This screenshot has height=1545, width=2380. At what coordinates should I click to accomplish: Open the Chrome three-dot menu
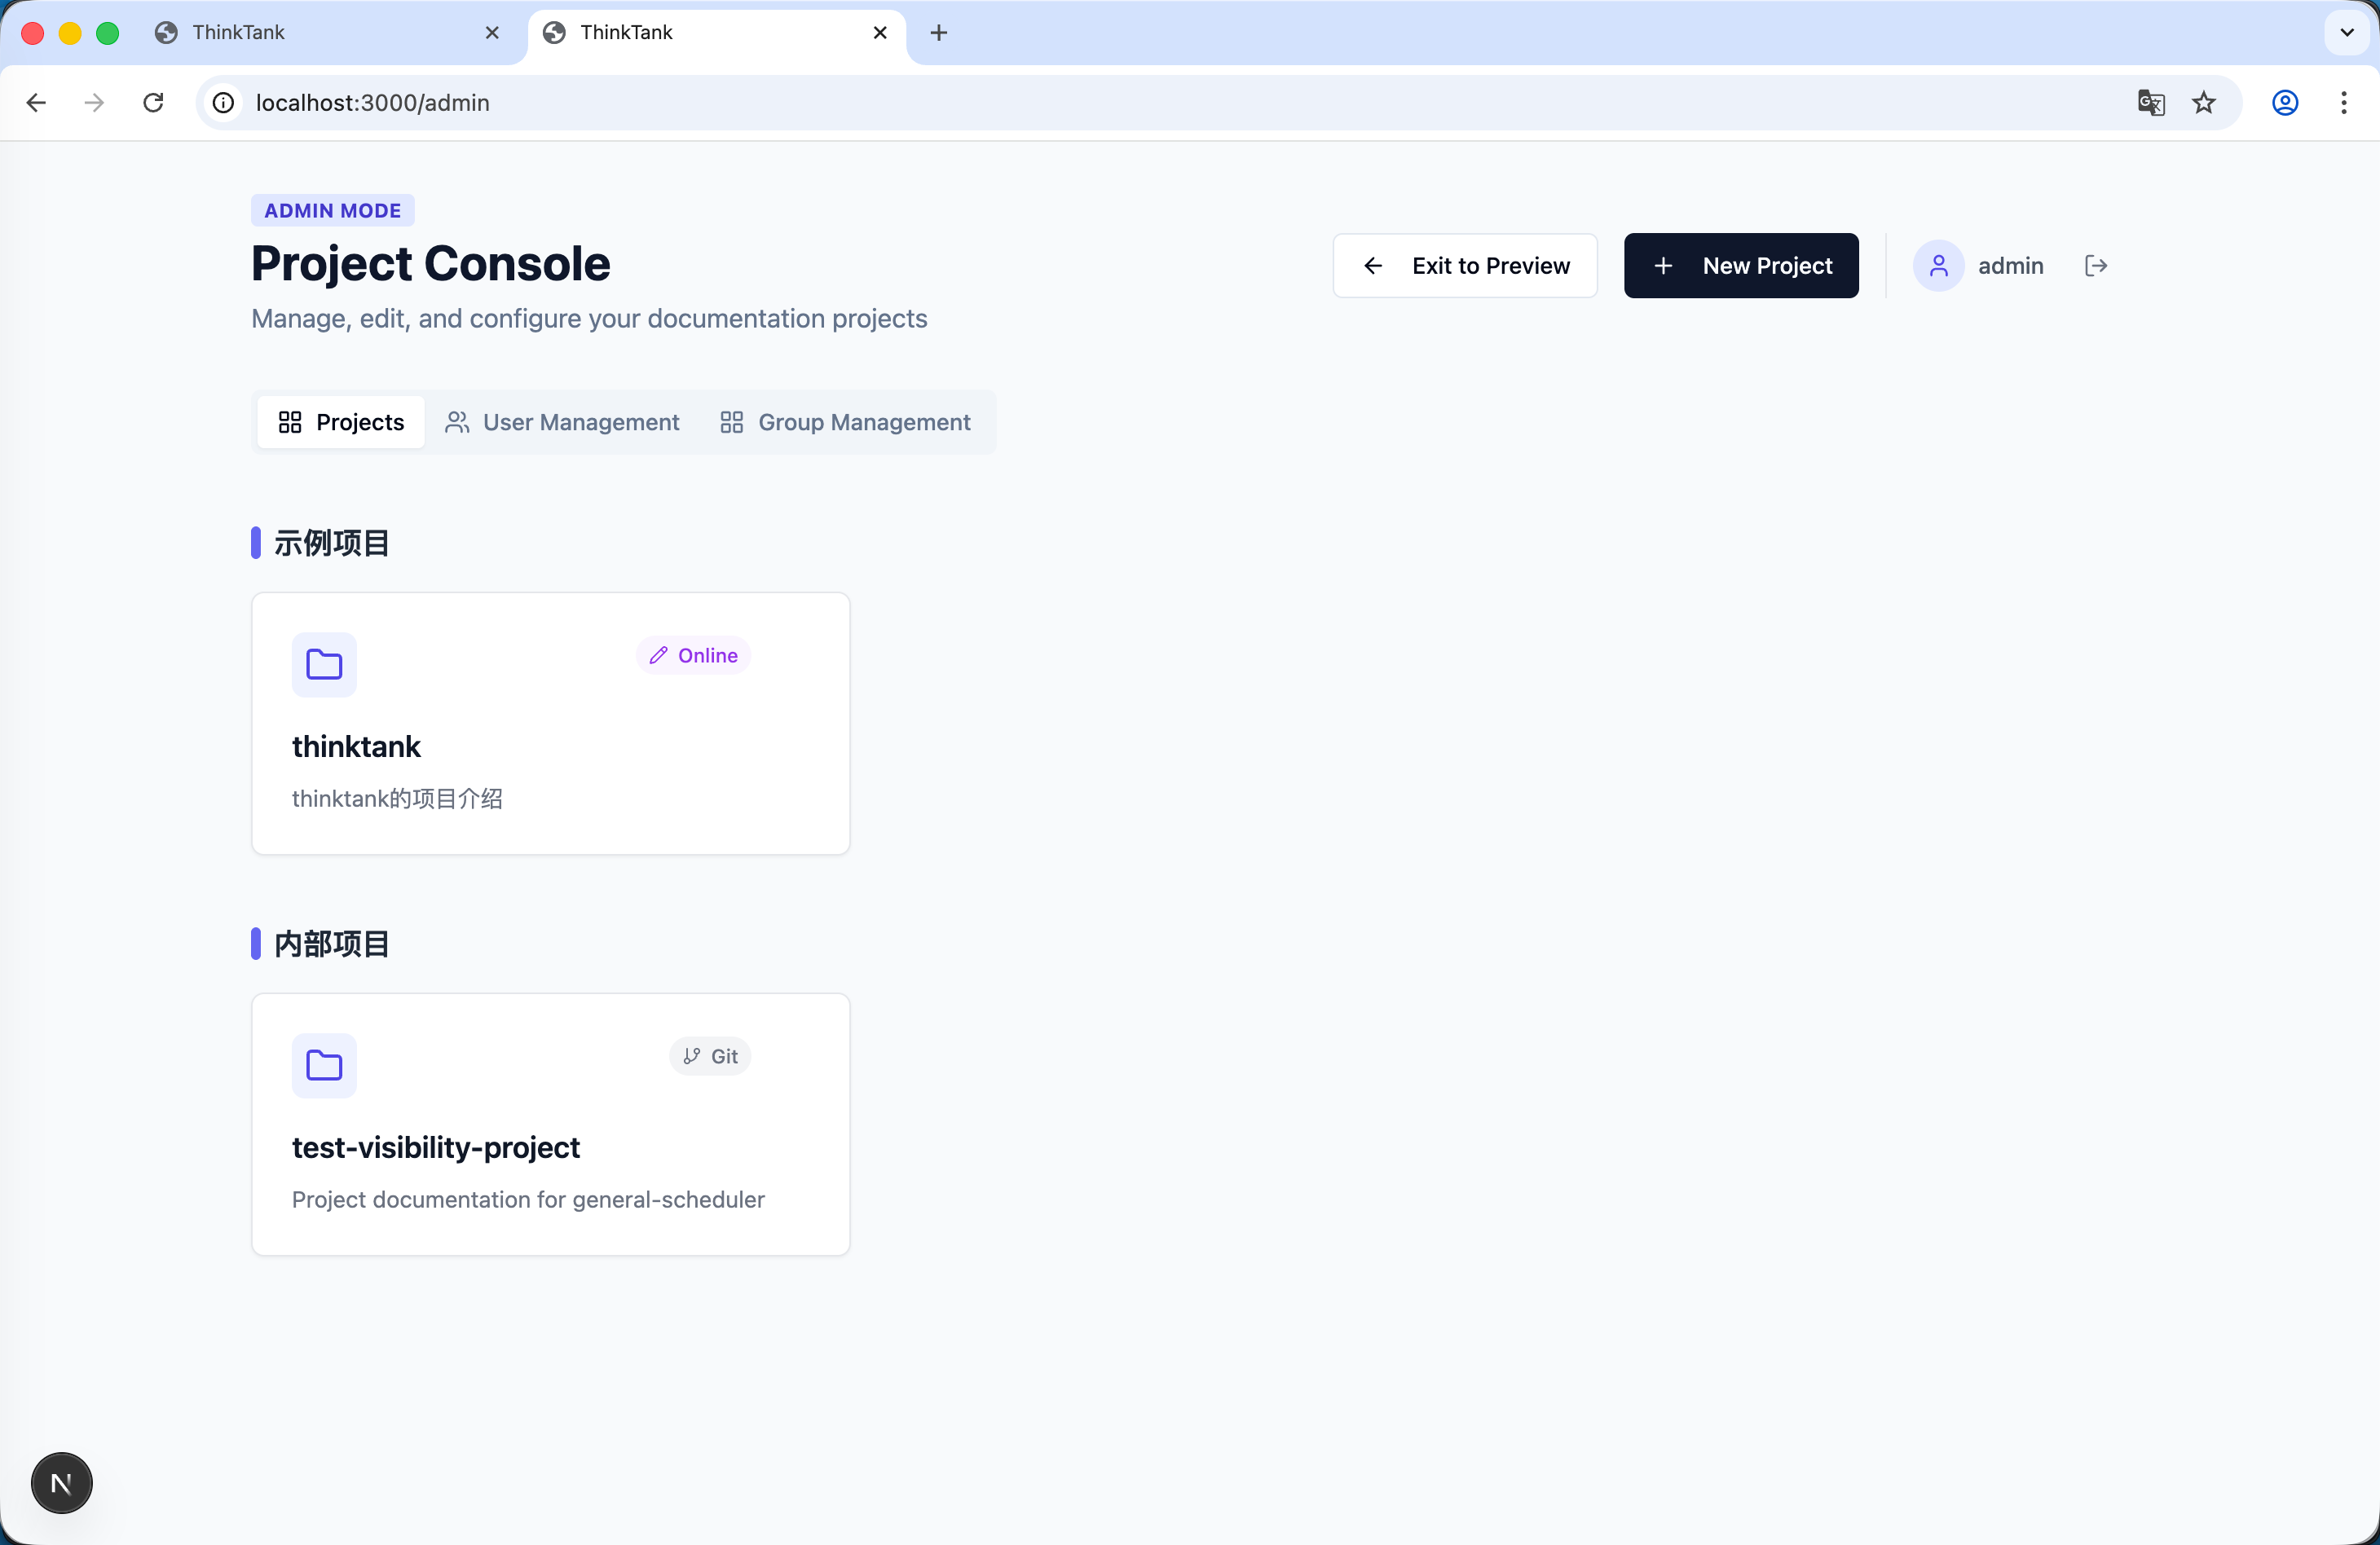2344,103
